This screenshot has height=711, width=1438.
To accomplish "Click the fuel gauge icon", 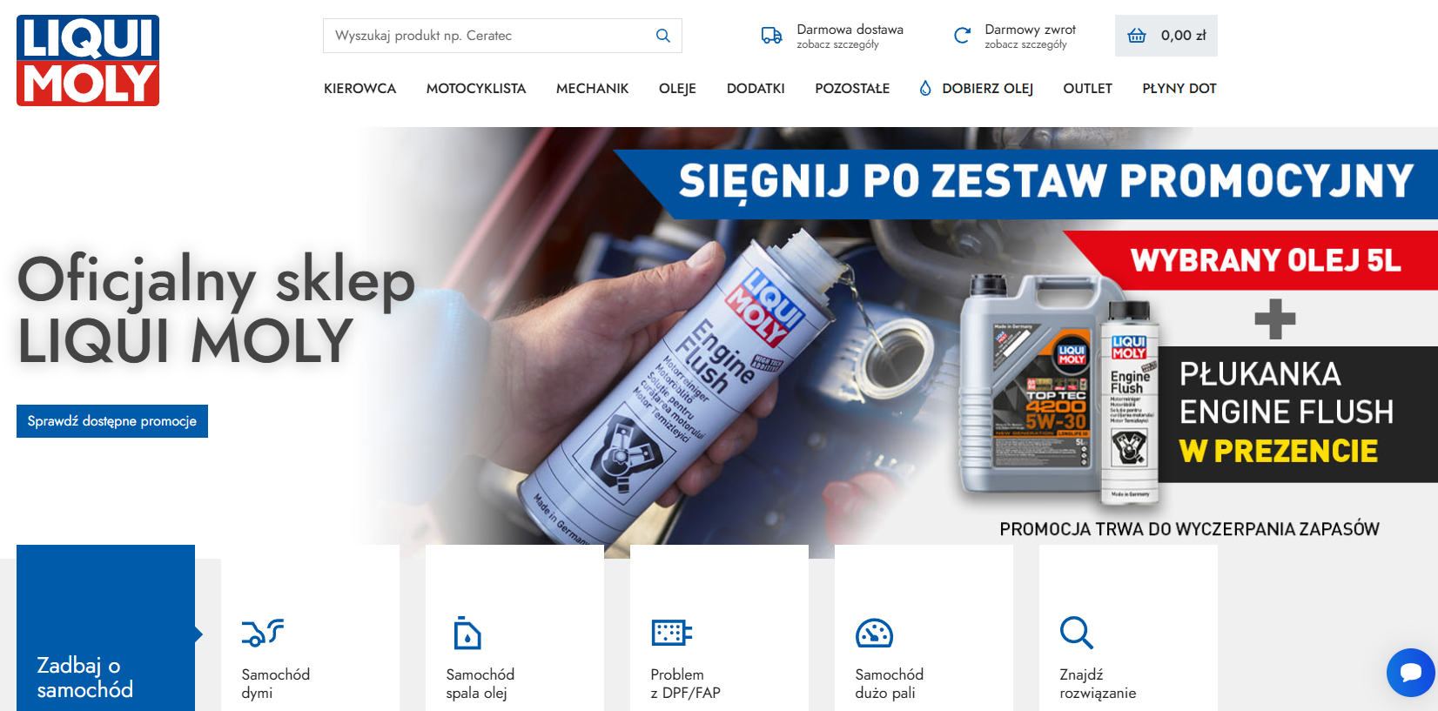I will click(874, 633).
